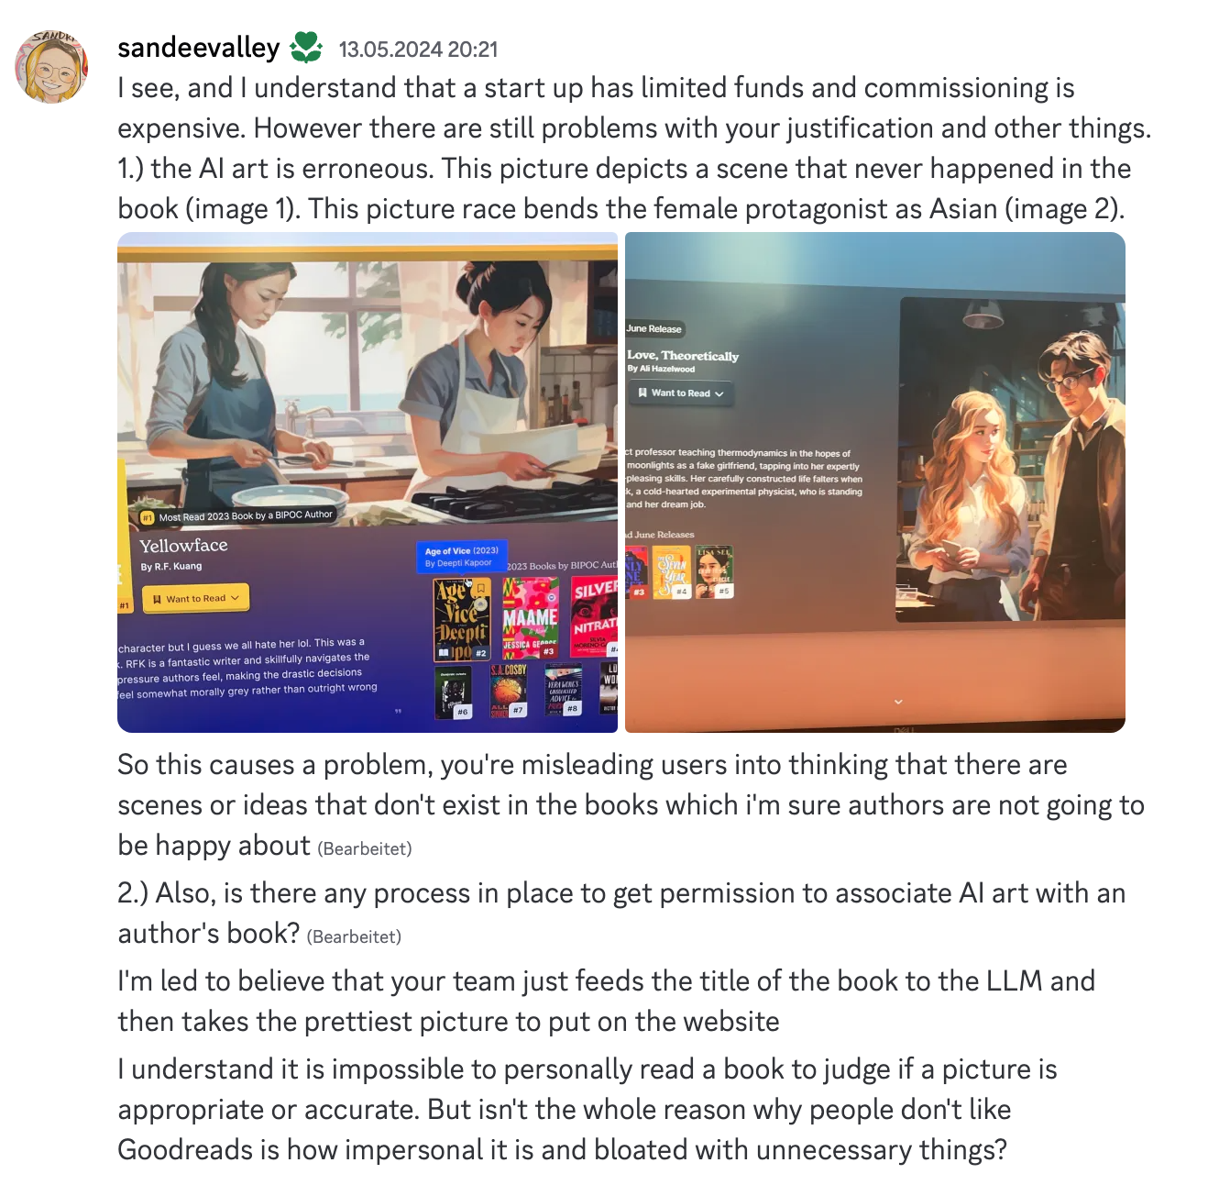
Task: Click the S.A. Cosby book cover
Action: [x=509, y=691]
